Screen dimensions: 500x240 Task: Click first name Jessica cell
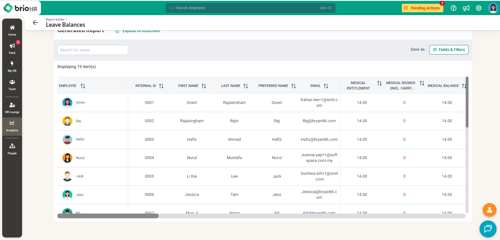[x=192, y=195]
